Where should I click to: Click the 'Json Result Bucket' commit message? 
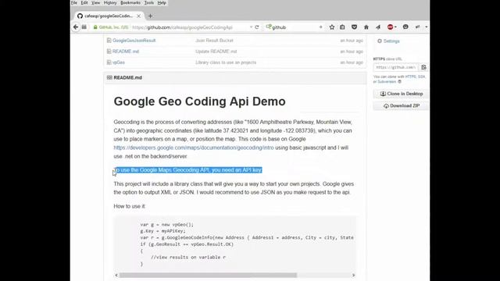214,41
